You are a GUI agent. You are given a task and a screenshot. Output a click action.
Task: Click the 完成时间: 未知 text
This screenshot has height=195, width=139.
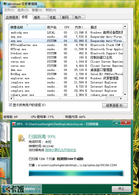[40, 142]
